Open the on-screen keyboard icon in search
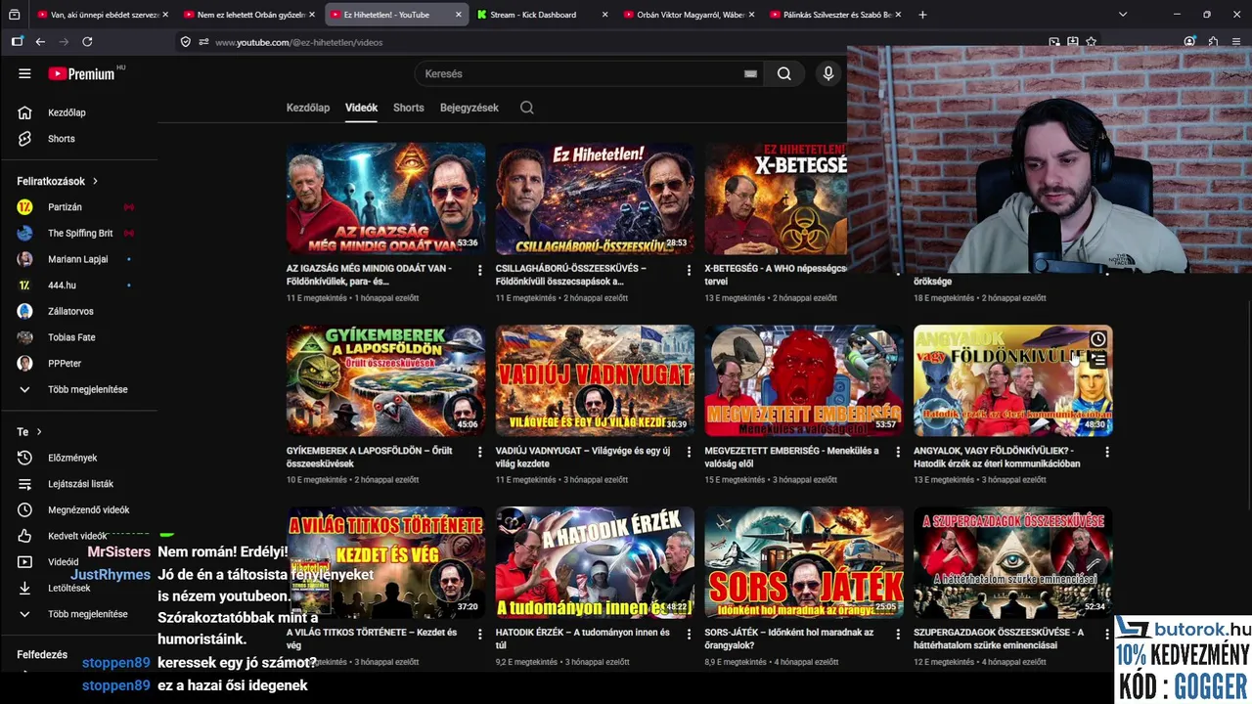The width and height of the screenshot is (1252, 704). pos(750,73)
